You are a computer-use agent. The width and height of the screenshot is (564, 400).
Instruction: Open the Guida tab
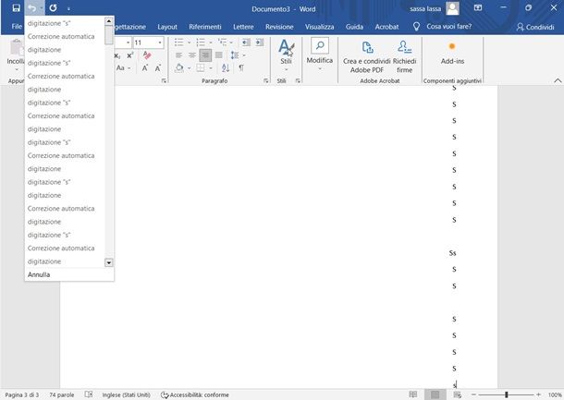tap(354, 27)
